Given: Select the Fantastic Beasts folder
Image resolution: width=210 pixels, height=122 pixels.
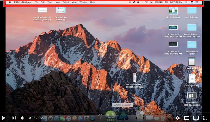Looking at the screenshot, I should [x=192, y=31].
